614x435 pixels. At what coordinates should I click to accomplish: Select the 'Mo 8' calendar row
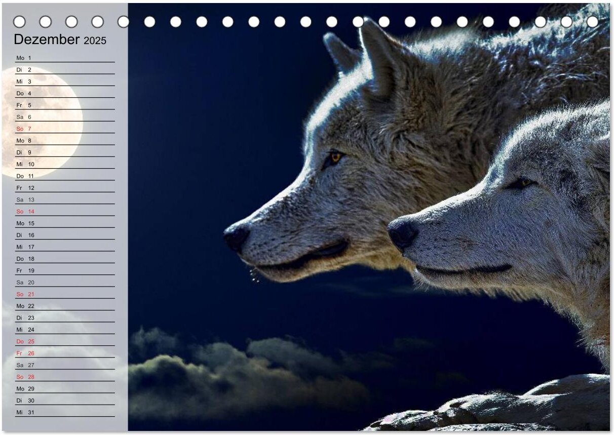(x=65, y=140)
